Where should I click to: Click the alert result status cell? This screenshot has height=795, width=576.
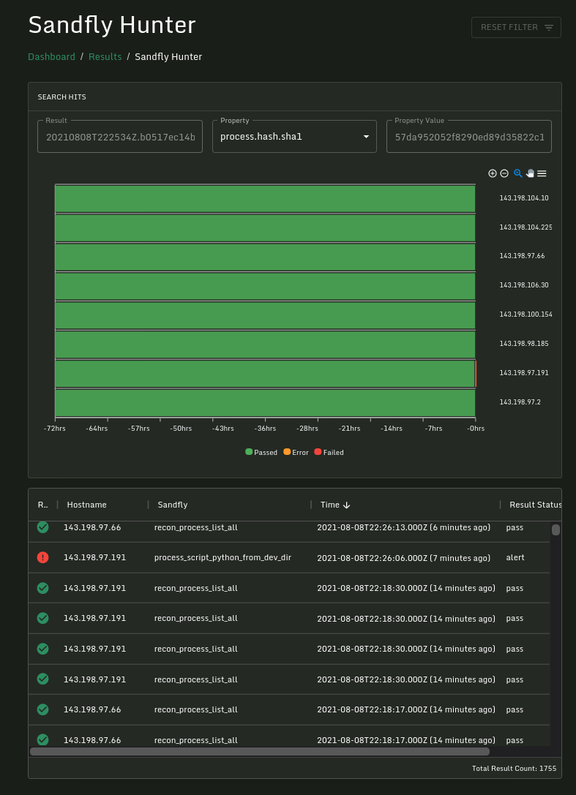pos(515,558)
